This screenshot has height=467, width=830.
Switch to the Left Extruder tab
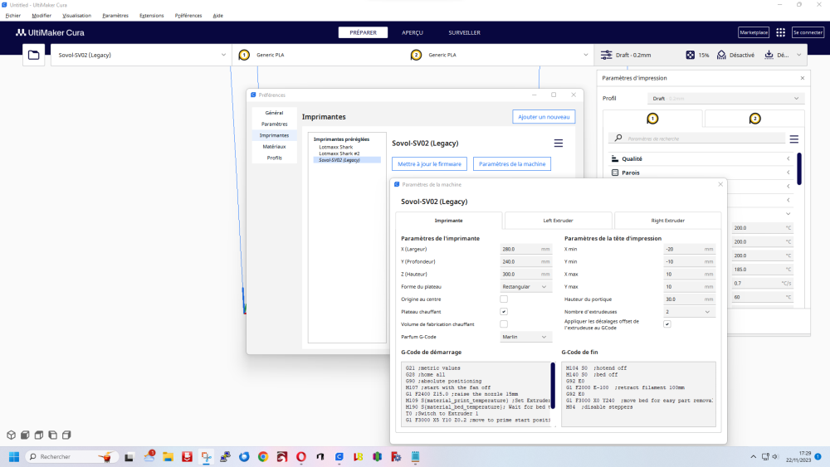(x=558, y=221)
